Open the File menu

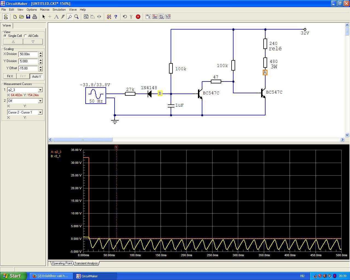pos(4,10)
